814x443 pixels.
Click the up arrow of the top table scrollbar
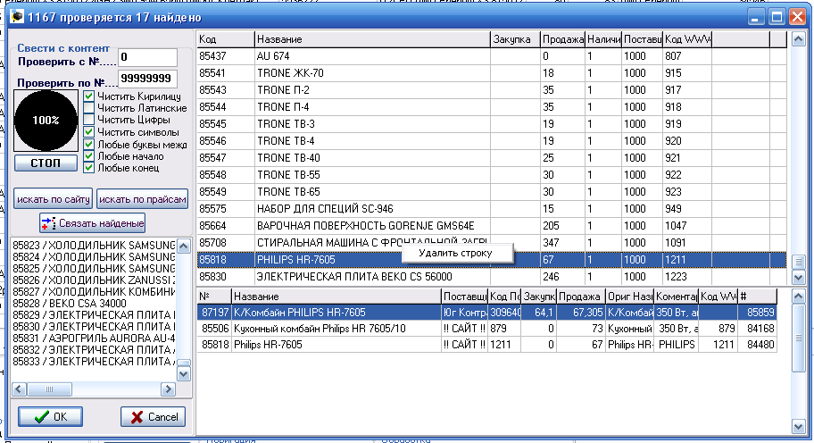tap(797, 40)
